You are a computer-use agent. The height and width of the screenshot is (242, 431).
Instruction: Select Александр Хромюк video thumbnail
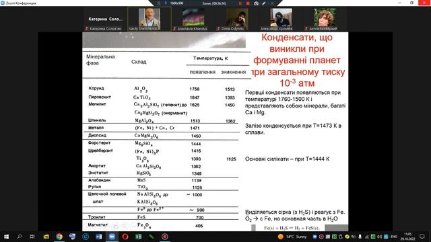281,19
